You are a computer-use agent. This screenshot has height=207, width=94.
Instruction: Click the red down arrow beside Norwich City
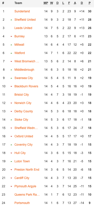tap(11, 103)
